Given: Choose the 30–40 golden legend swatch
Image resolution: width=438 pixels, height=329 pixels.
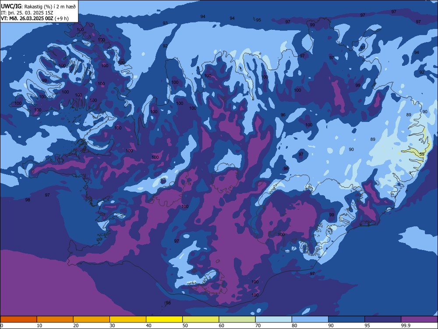Looking at the screenshot, I should 128,319.
